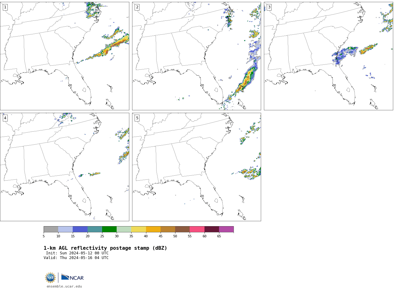
Task: Click the dark maroon 60-65 dBZ swatch
Action: (x=212, y=229)
